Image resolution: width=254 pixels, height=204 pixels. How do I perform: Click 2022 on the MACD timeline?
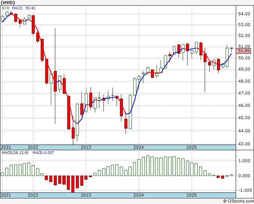click(33, 195)
